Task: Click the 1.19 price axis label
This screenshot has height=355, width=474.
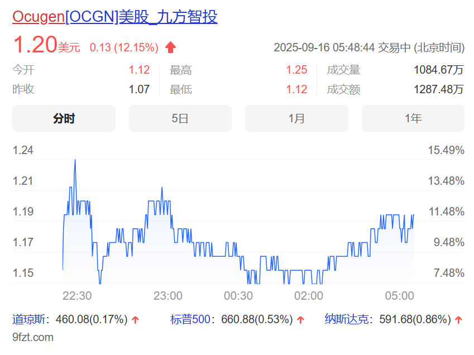Action: pyautogui.click(x=23, y=212)
